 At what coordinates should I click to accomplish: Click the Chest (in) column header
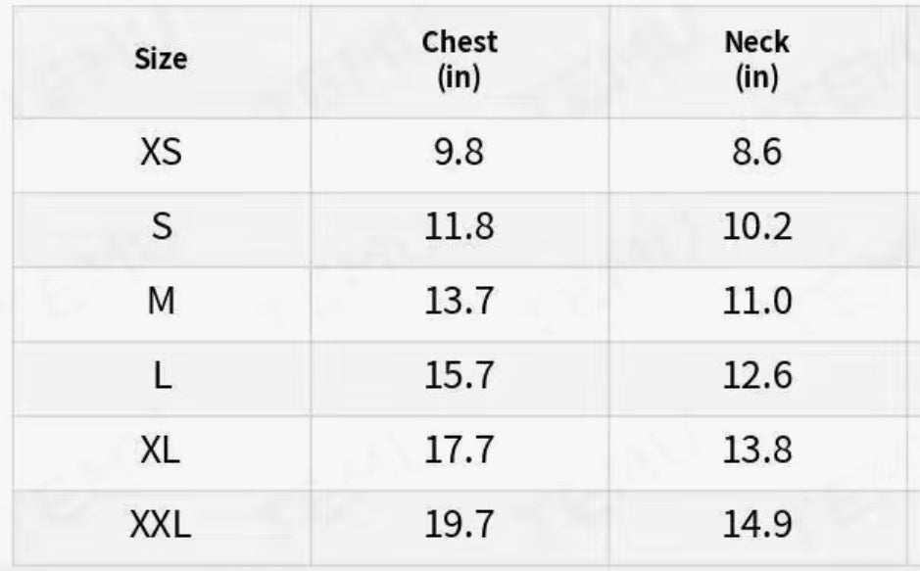[460, 60]
